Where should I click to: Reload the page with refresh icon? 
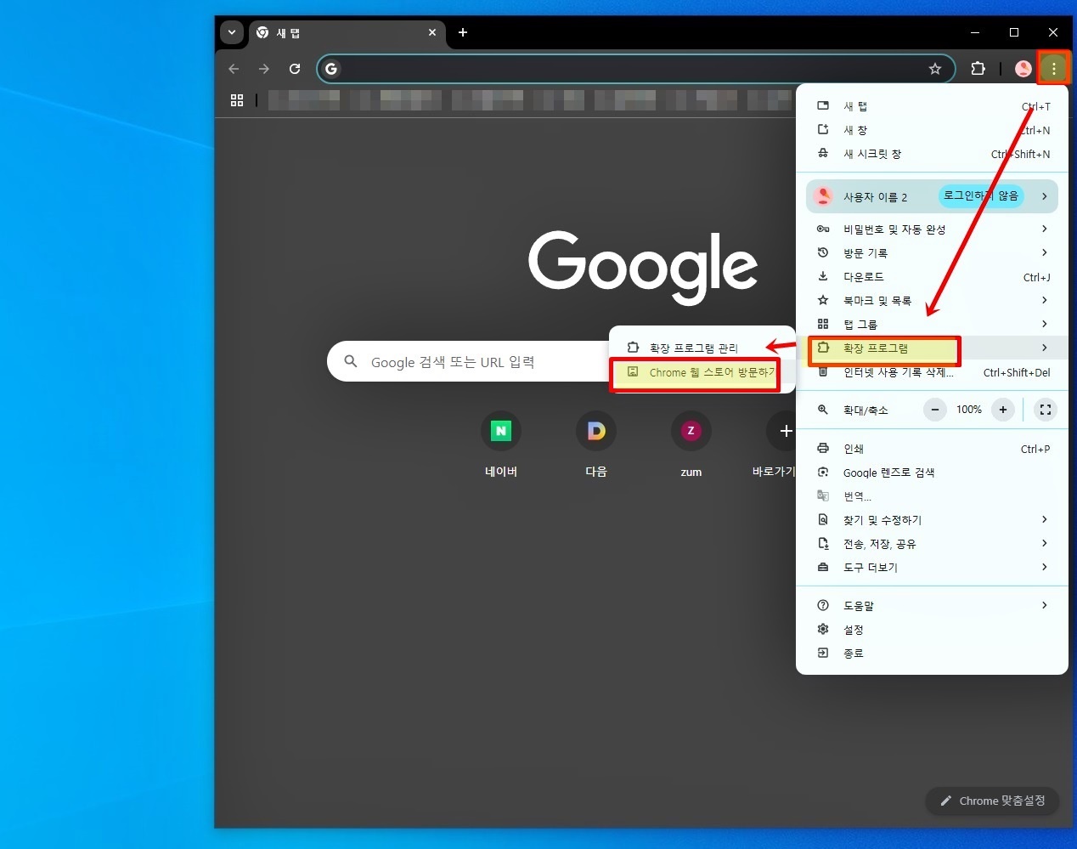point(295,69)
